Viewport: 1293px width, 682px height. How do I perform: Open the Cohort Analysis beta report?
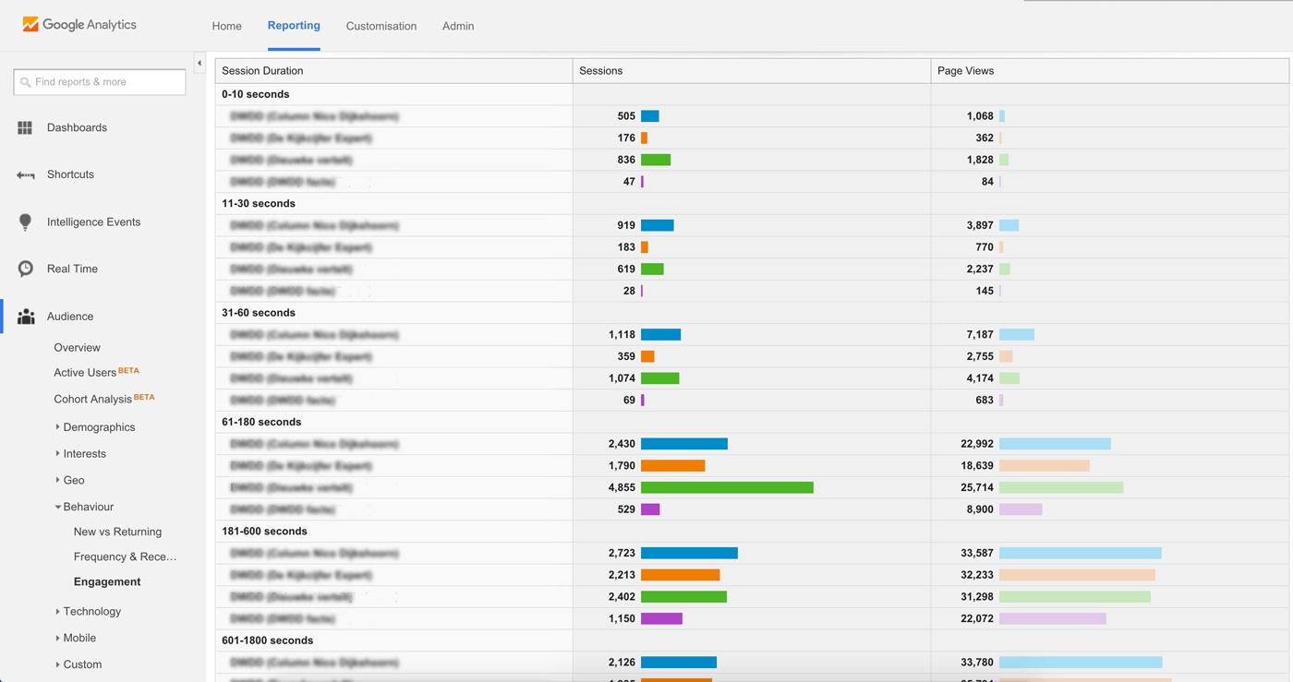coord(92,400)
